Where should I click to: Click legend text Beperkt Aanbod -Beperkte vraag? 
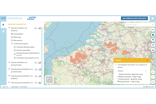(x=131, y=74)
